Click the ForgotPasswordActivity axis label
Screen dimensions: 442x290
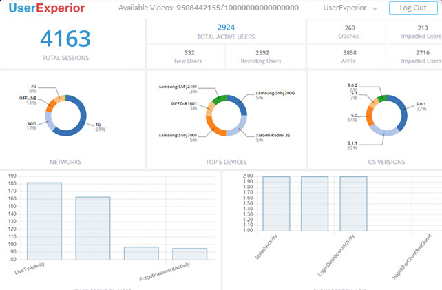tap(165, 271)
